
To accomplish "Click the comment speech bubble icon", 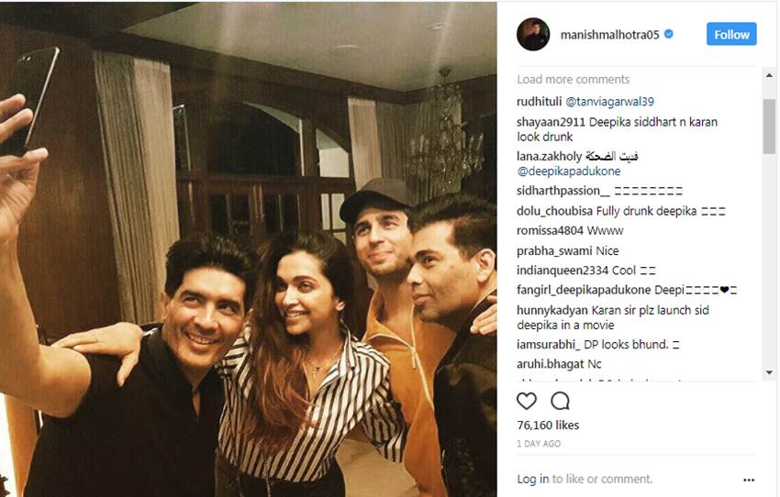I will [560, 401].
